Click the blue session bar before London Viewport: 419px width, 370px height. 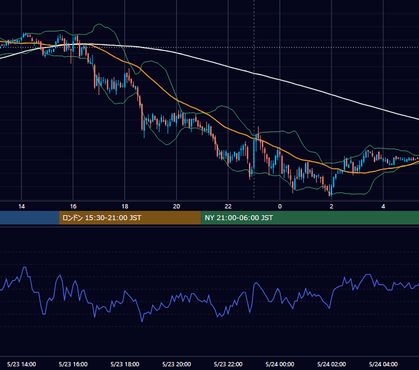tap(30, 218)
